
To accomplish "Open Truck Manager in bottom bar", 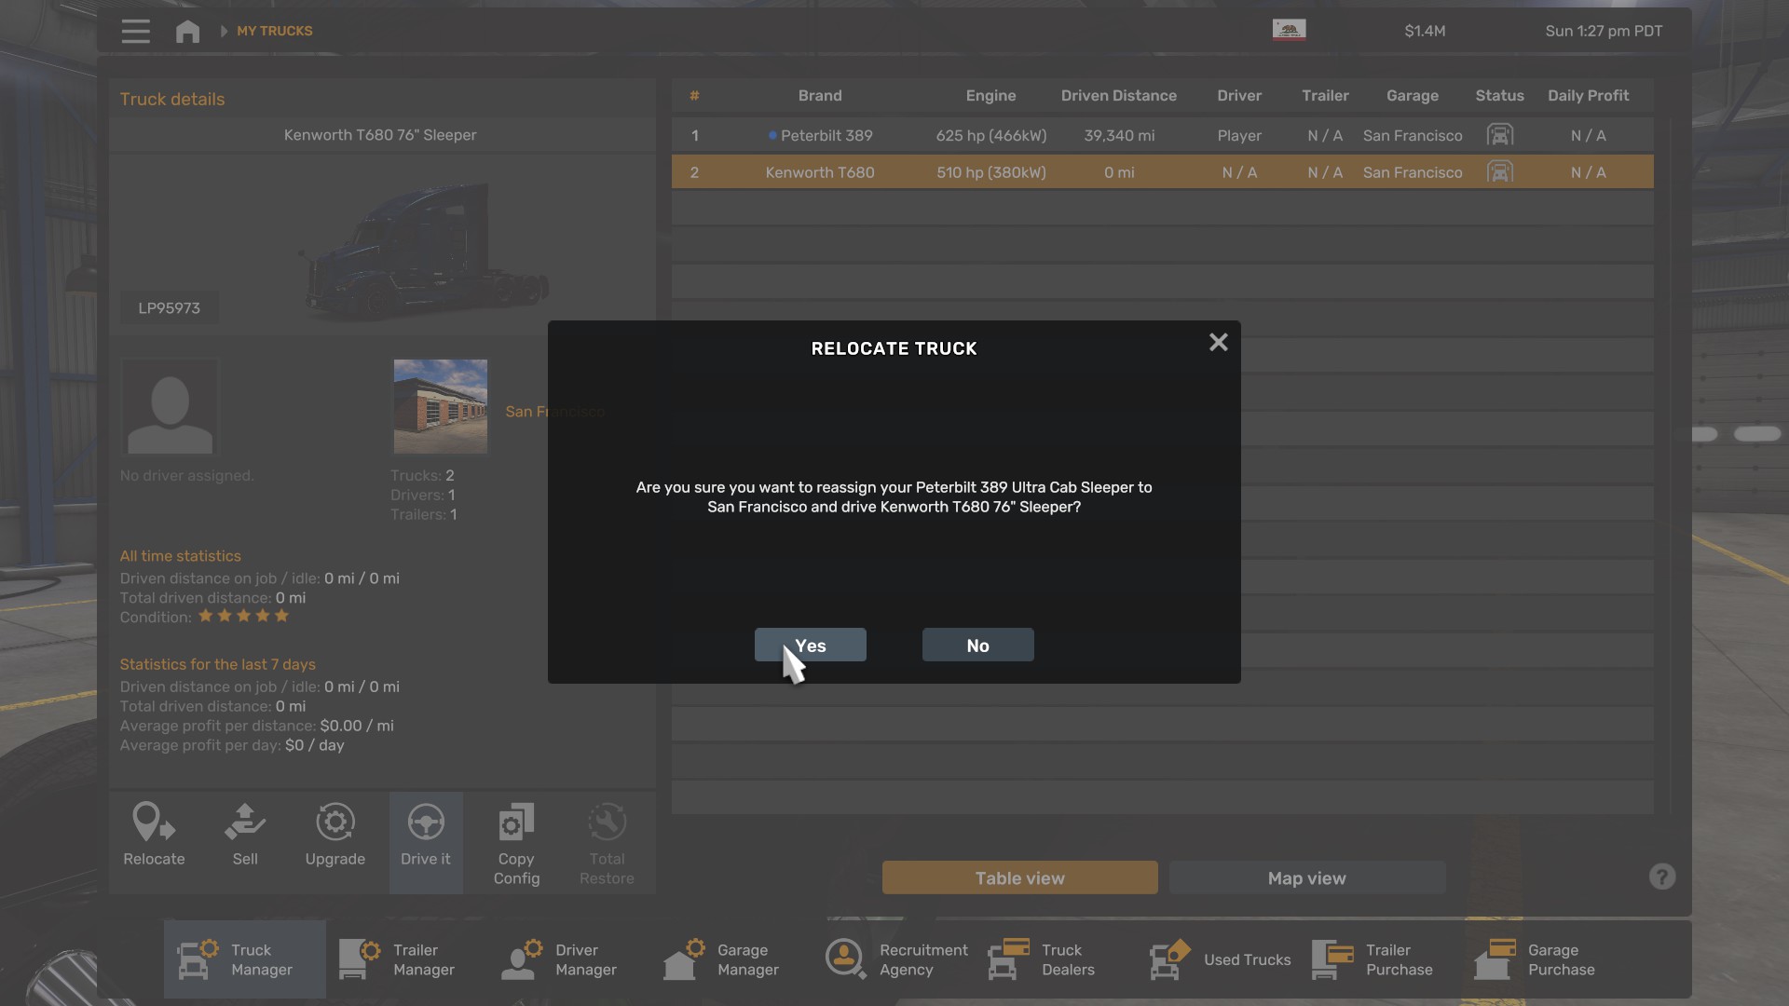I will click(x=245, y=959).
